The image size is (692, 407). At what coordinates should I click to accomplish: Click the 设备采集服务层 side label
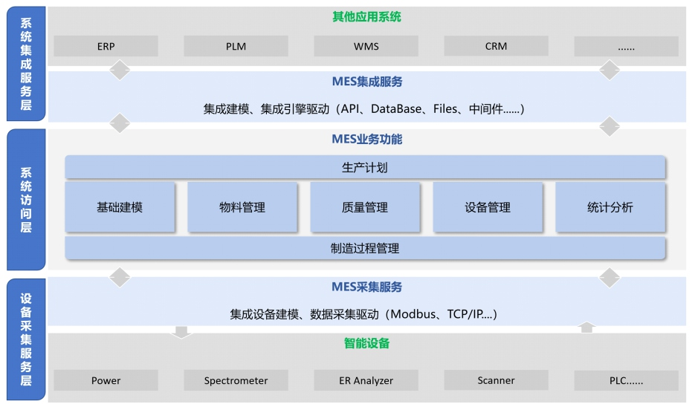coord(26,339)
